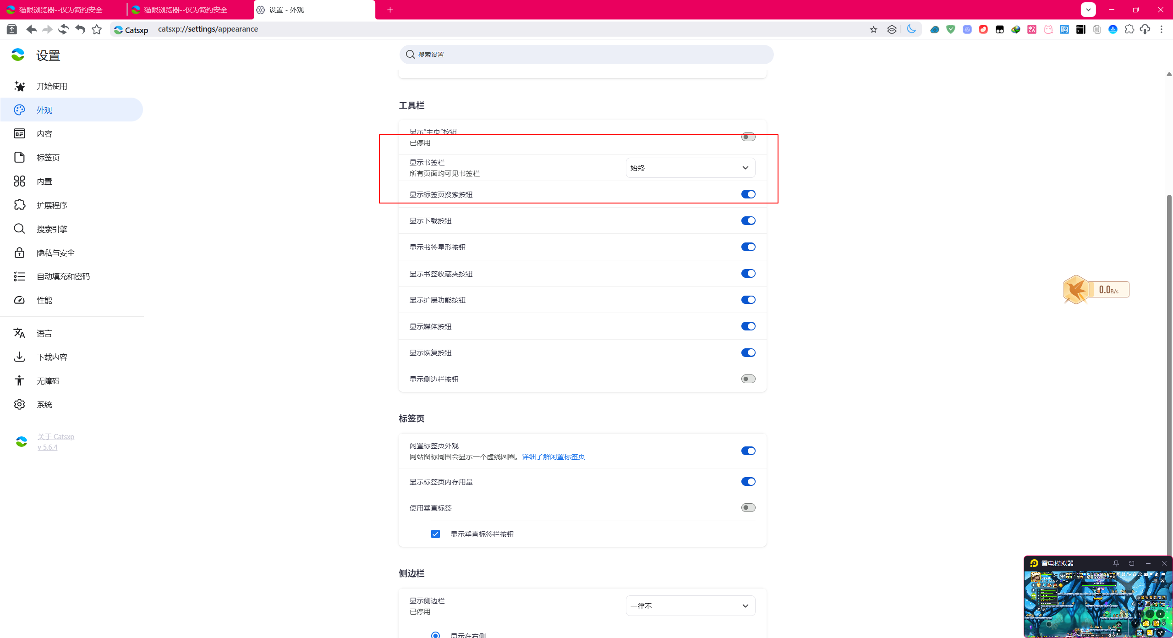Open 自动填充和密码 settings section
Image resolution: width=1173 pixels, height=638 pixels.
click(x=72, y=276)
